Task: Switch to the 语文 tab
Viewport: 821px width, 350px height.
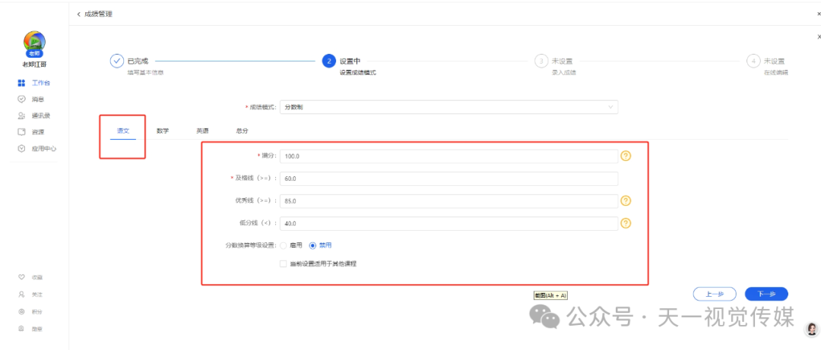Action: (123, 131)
